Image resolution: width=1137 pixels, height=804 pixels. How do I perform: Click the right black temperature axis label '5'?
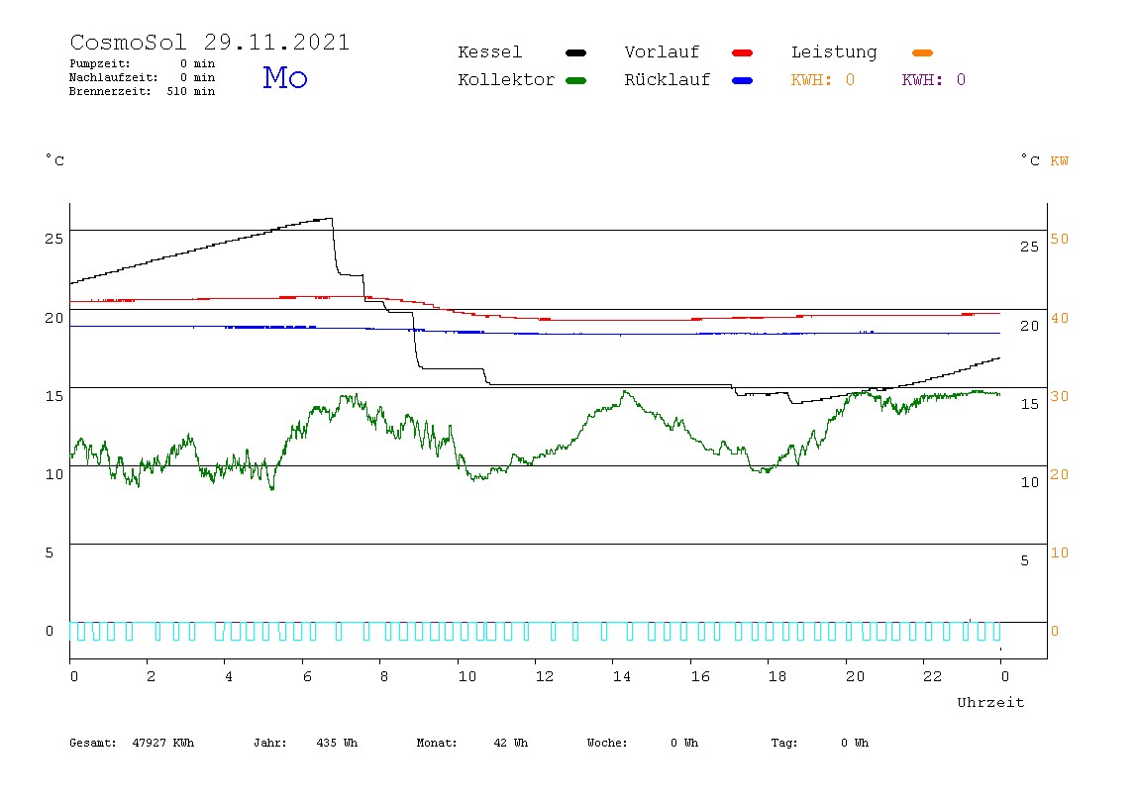point(1025,561)
